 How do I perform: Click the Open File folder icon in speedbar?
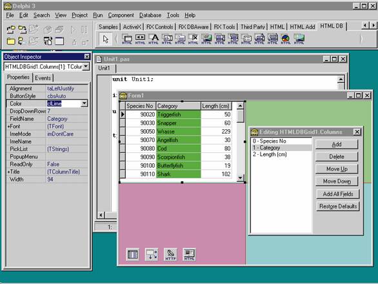coord(10,41)
